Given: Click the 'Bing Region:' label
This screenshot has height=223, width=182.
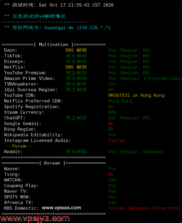Looking at the screenshot, I should tap(20, 129).
